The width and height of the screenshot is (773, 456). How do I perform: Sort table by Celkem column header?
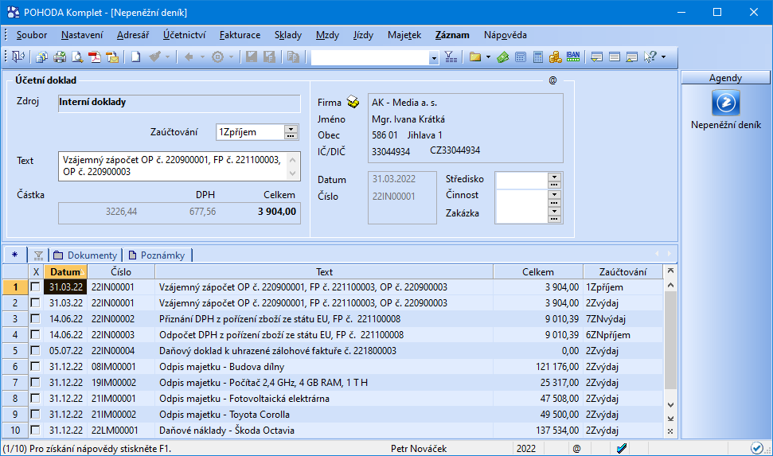pos(538,271)
